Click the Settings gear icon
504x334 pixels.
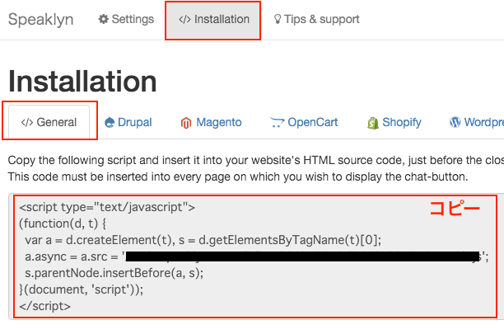[103, 19]
